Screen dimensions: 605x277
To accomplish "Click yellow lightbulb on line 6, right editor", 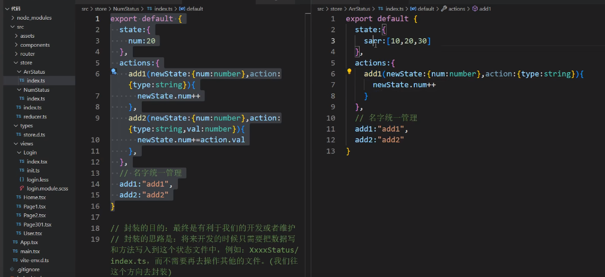I will pyautogui.click(x=349, y=71).
